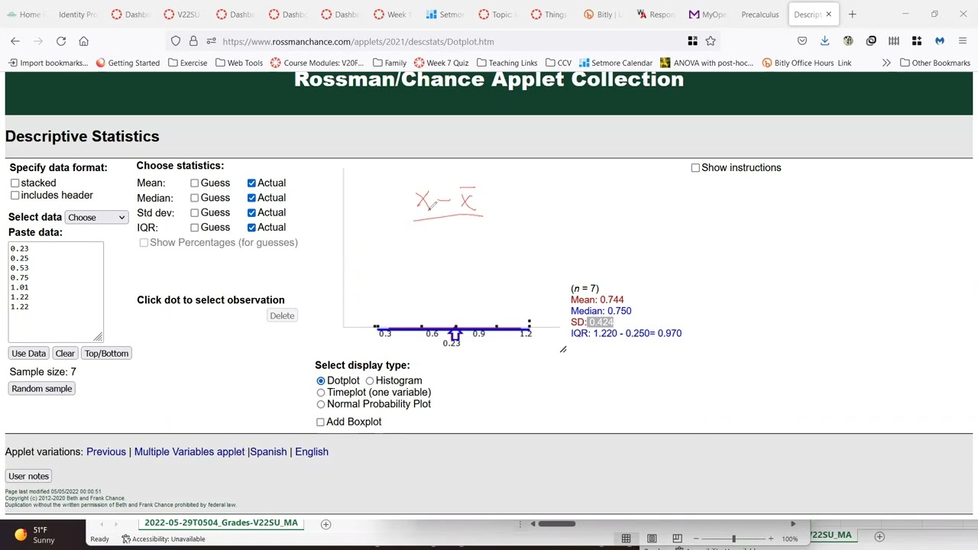Tick the Median Guess checkbox
This screenshot has height=550, width=978.
(x=194, y=198)
